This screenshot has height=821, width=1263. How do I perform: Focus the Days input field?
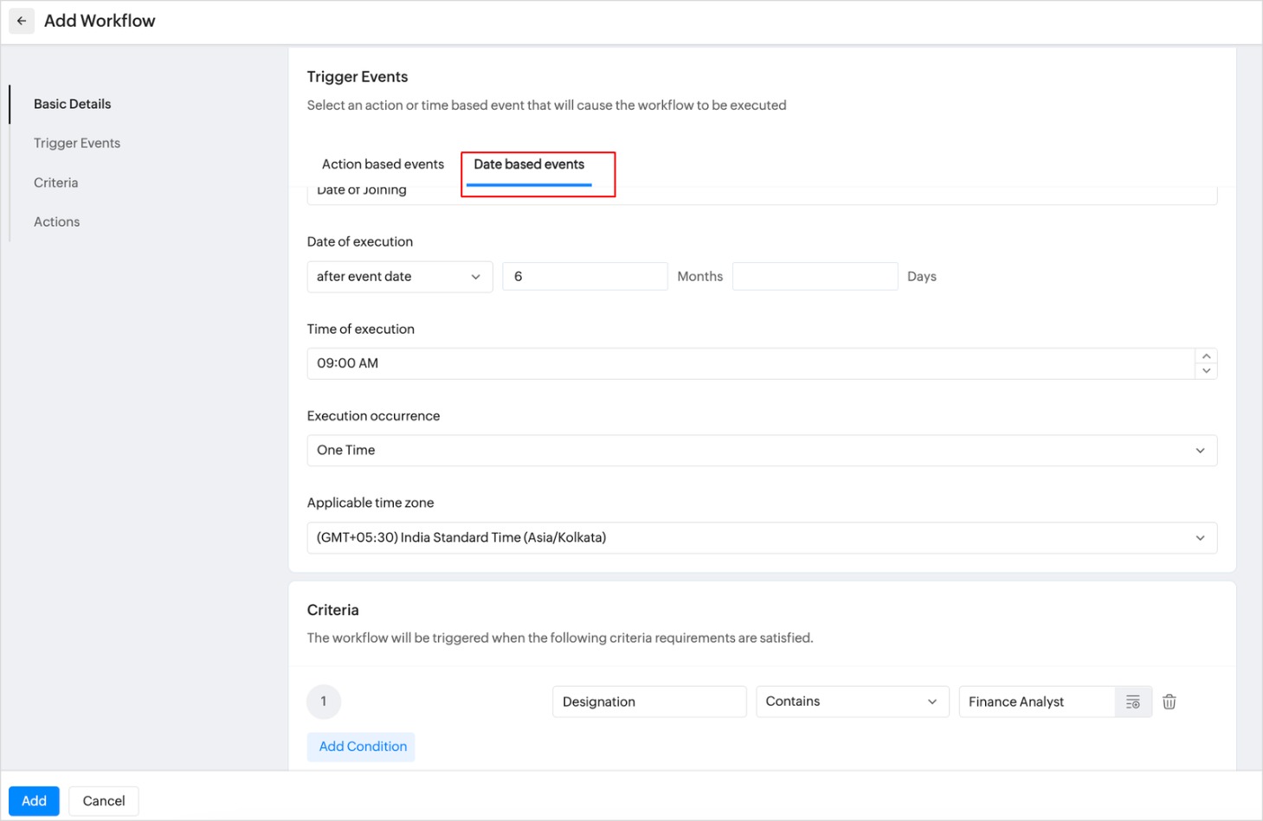815,277
